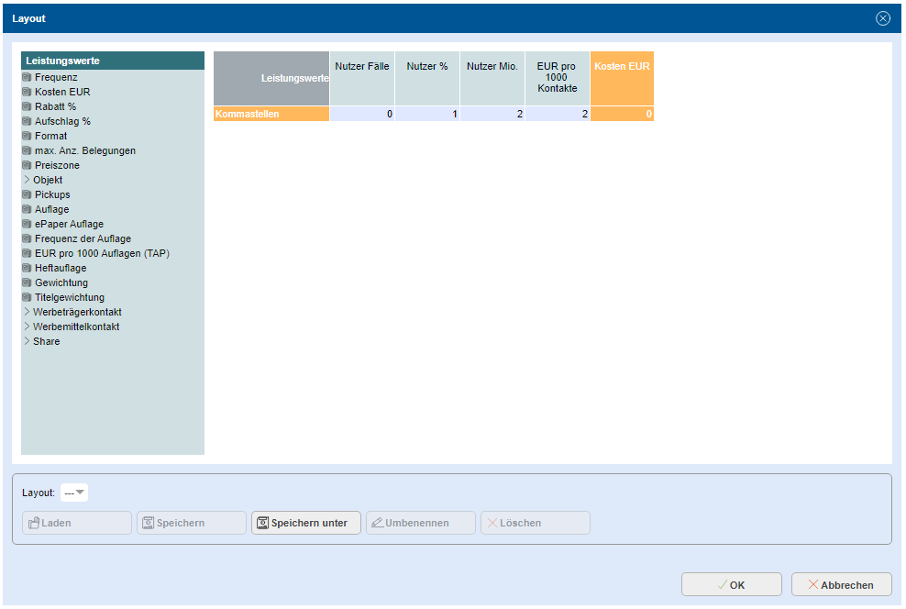This screenshot has width=906, height=609.
Task: Click Kommastellen value under Nutzer Mio.
Action: pyautogui.click(x=492, y=115)
